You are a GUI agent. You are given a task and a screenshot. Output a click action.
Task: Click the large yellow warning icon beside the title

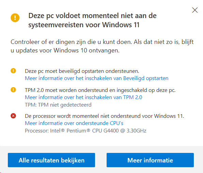(15, 18)
